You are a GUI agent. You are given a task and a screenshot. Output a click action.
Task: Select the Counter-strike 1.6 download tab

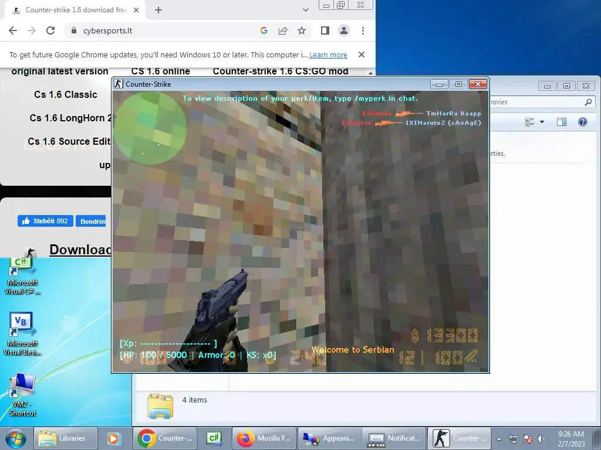(x=75, y=10)
